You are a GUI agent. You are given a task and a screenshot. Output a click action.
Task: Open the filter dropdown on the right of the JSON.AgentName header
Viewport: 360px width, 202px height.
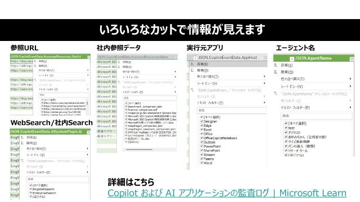coord(352,59)
